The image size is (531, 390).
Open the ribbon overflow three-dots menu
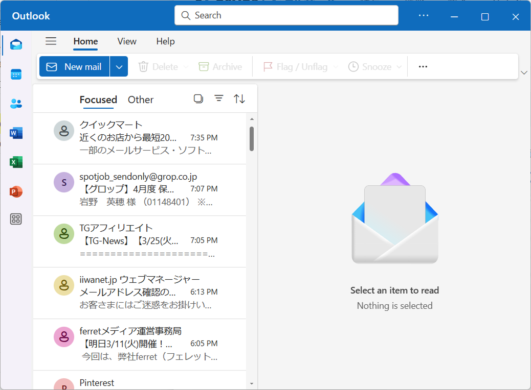[423, 66]
